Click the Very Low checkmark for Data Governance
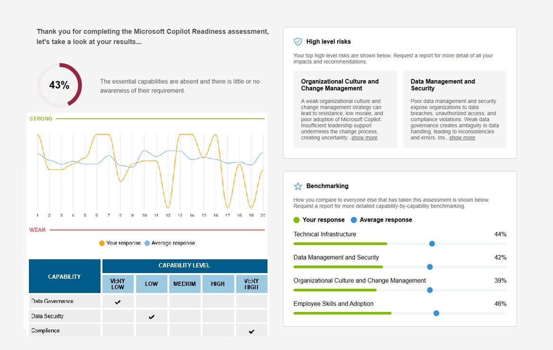The height and width of the screenshot is (350, 553). pos(117,301)
